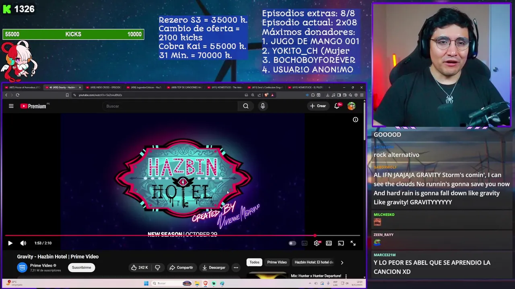Open the YouTube hamburger guide menu
Screen dimensions: 515x289
coord(11,106)
